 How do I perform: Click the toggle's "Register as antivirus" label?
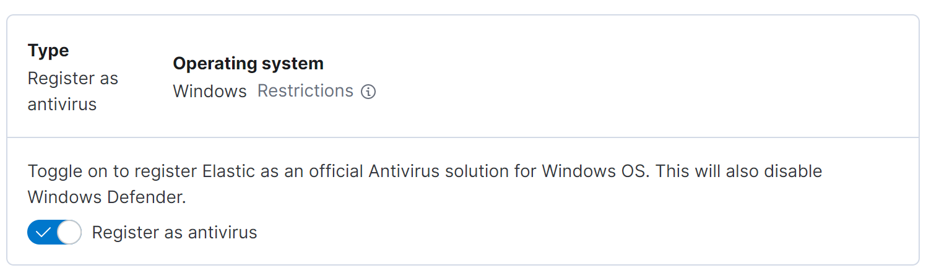pos(174,233)
